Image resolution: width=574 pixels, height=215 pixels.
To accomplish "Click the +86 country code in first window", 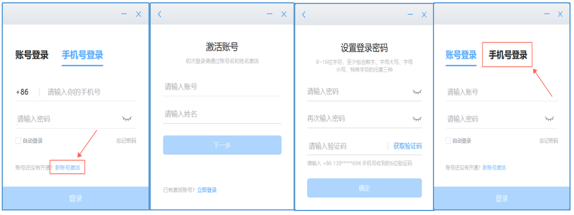I will point(22,92).
